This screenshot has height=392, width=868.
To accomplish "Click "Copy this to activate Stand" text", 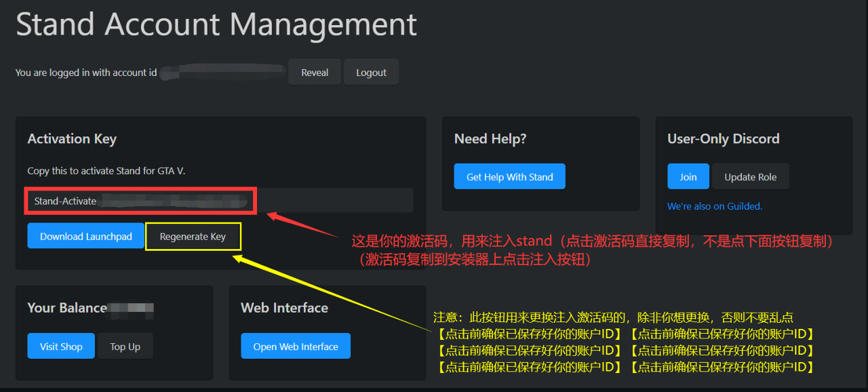I will tap(106, 171).
